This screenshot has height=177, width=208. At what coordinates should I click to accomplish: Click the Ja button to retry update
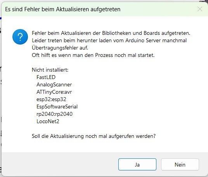coord(137,165)
